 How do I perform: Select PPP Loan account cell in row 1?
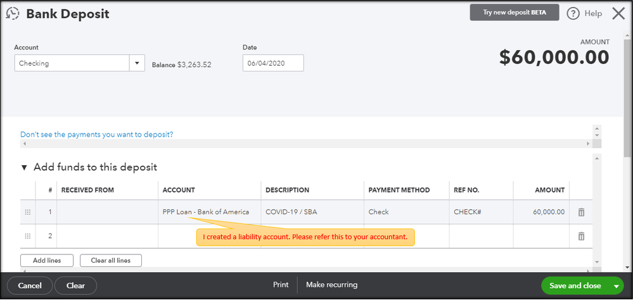click(206, 212)
